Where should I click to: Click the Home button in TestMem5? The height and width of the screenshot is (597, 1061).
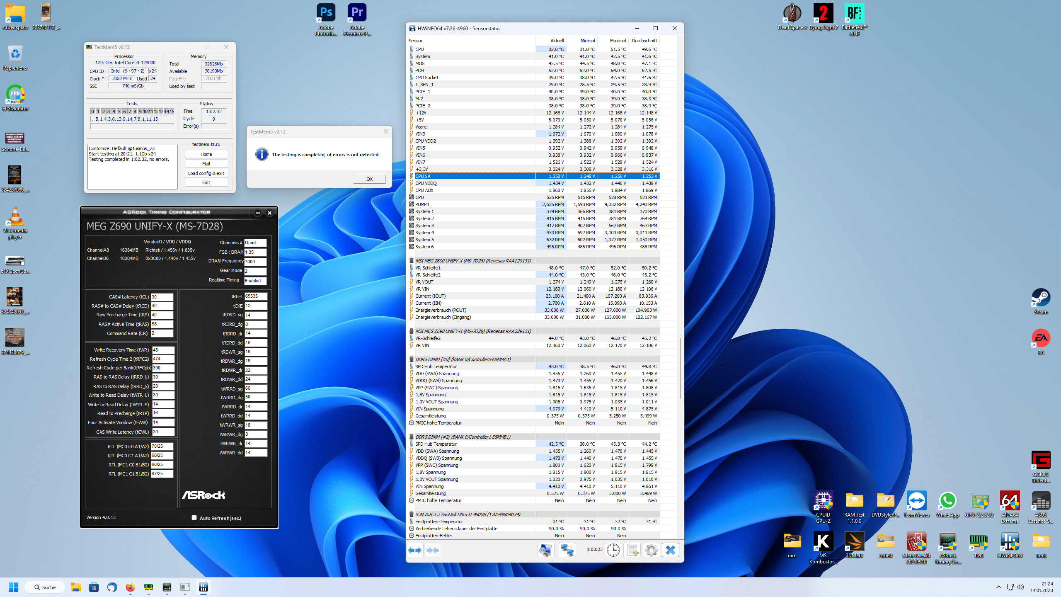pyautogui.click(x=206, y=154)
